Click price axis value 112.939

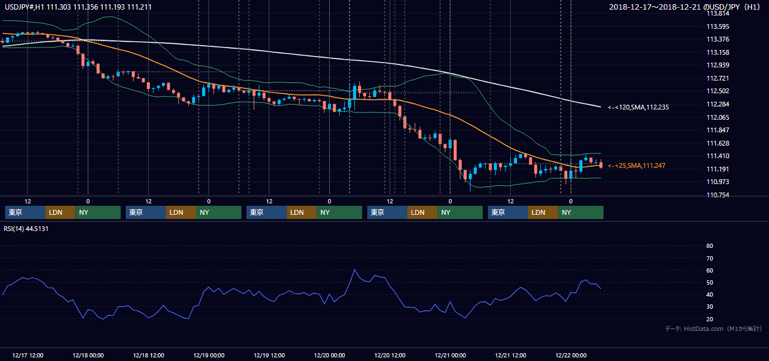[718, 66]
